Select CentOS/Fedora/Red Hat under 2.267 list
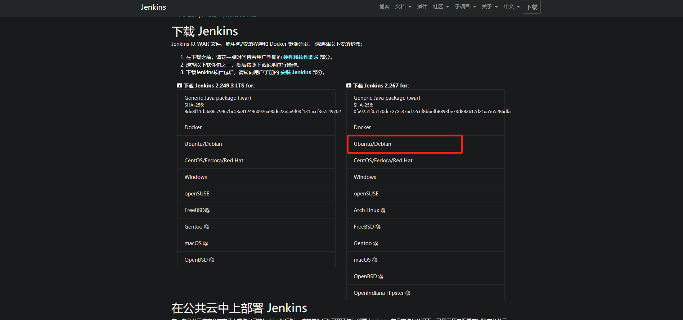This screenshot has width=683, height=320. coord(425,161)
